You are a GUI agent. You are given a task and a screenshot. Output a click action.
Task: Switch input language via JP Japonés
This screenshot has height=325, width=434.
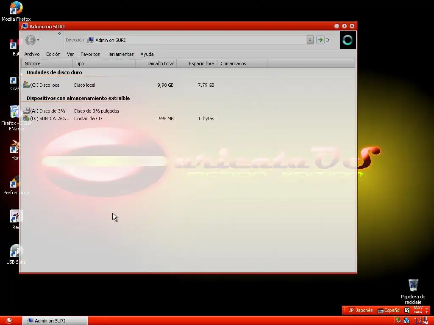tap(361, 310)
